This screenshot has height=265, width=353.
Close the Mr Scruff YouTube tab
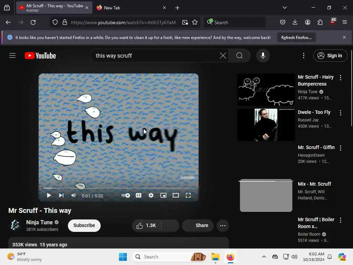[x=87, y=8]
